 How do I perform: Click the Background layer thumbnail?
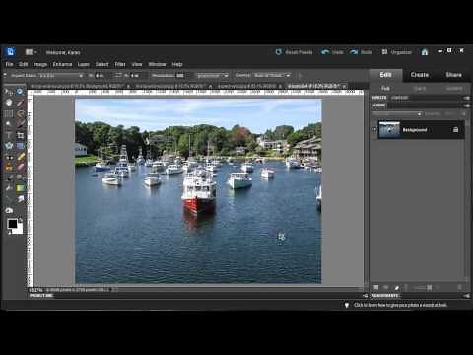389,129
